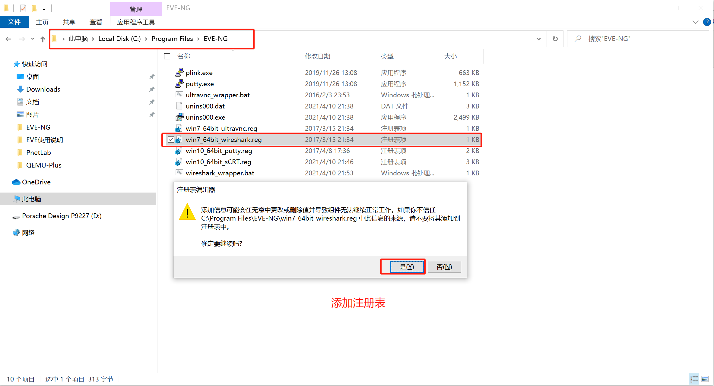714x386 pixels.
Task: Switch to details view icon
Action: pos(694,379)
